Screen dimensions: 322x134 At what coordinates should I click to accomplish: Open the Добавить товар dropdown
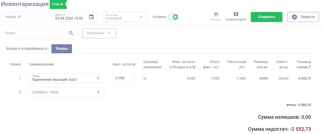coord(98,92)
